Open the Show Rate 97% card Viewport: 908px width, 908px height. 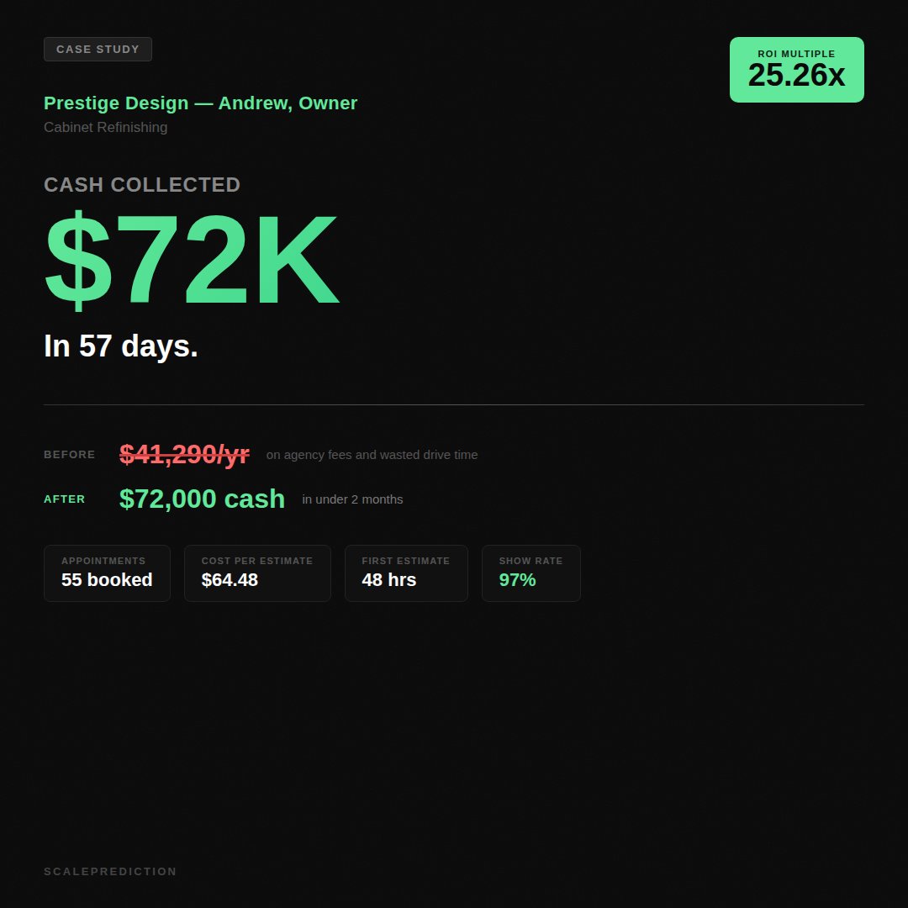pos(531,573)
